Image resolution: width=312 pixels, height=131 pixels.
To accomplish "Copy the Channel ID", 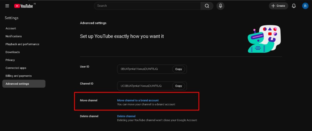I will (x=179, y=86).
